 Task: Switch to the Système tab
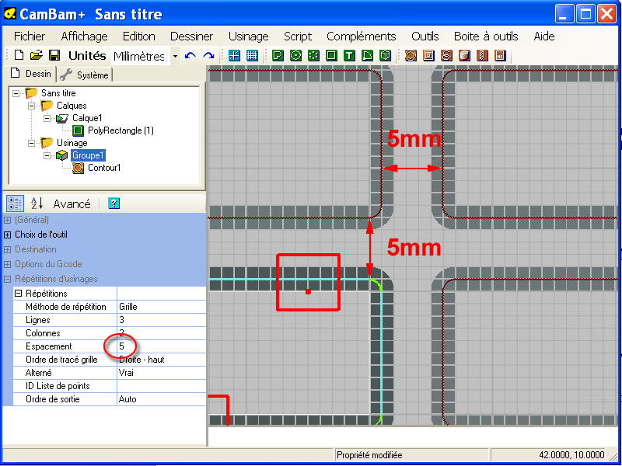pyautogui.click(x=86, y=75)
